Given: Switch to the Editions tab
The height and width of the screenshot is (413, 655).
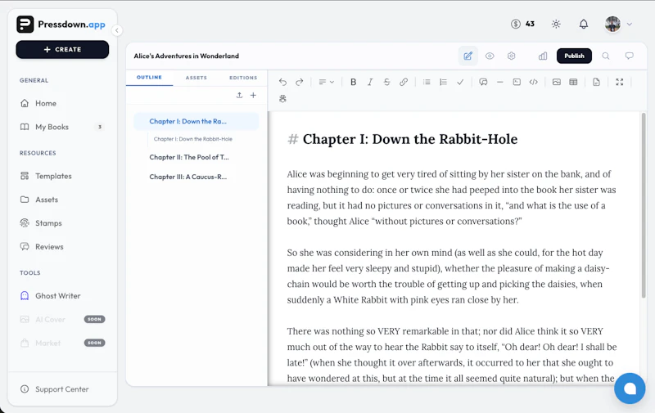Looking at the screenshot, I should click(x=243, y=78).
